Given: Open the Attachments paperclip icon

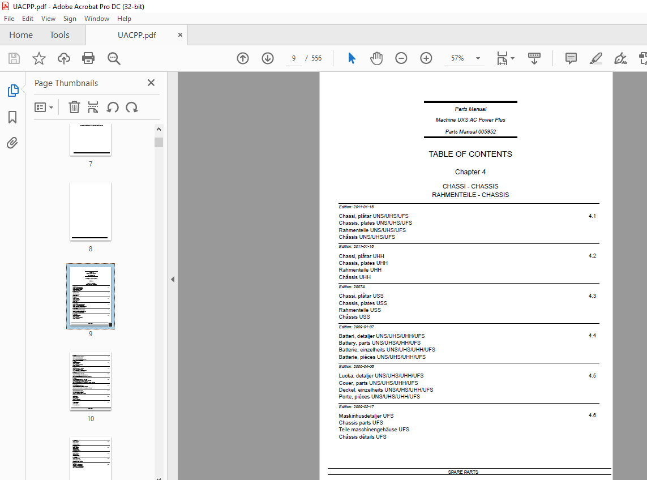Looking at the screenshot, I should click(12, 143).
